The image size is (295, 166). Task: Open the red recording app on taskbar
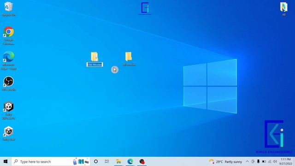click(x=142, y=161)
